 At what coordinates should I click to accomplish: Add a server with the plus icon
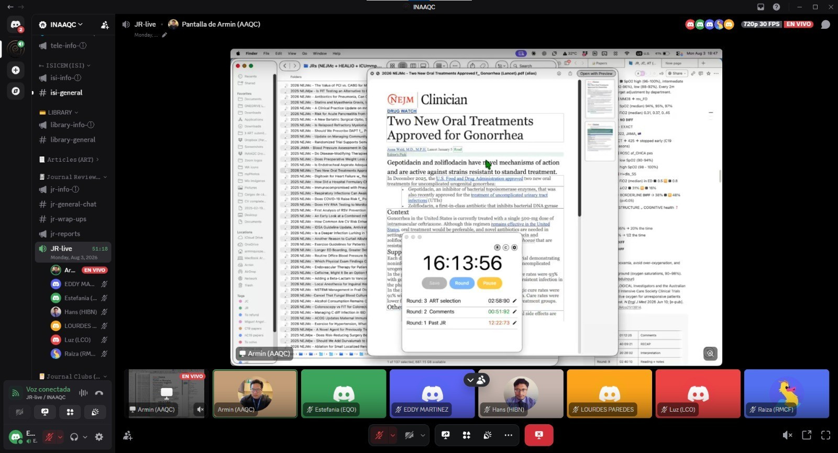(x=16, y=70)
